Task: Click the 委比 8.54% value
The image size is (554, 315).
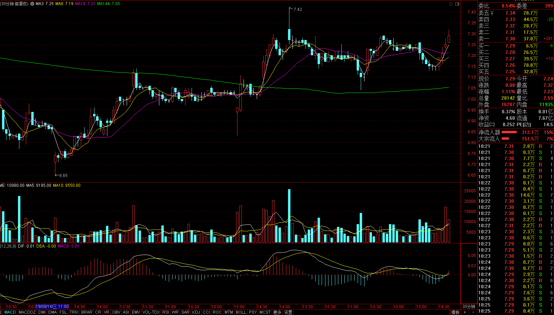Action: coord(508,6)
